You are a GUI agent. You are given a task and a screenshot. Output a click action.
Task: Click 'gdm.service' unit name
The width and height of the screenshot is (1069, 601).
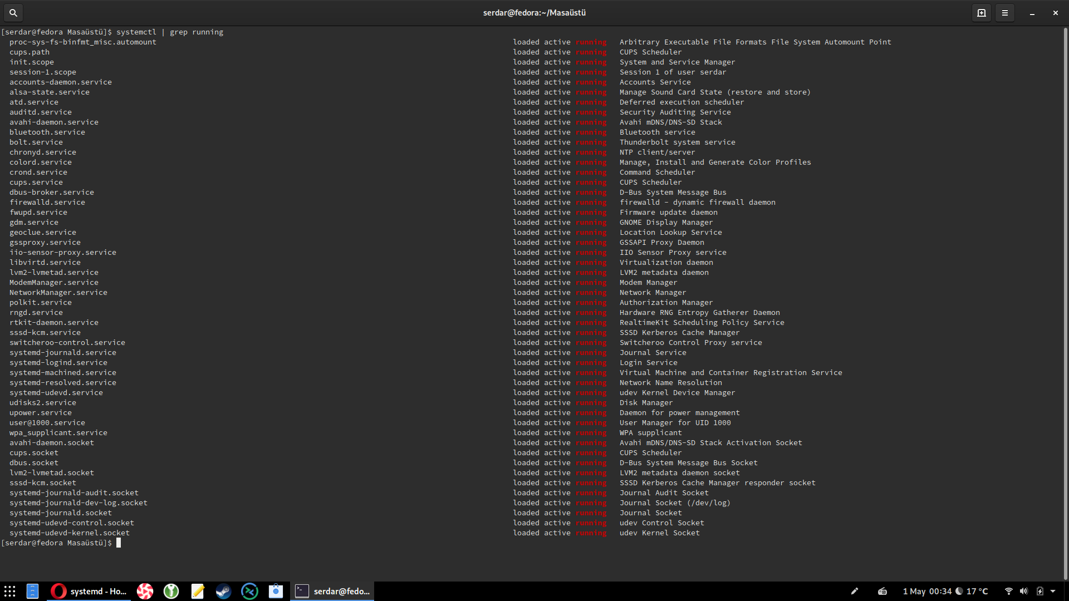[x=34, y=223]
